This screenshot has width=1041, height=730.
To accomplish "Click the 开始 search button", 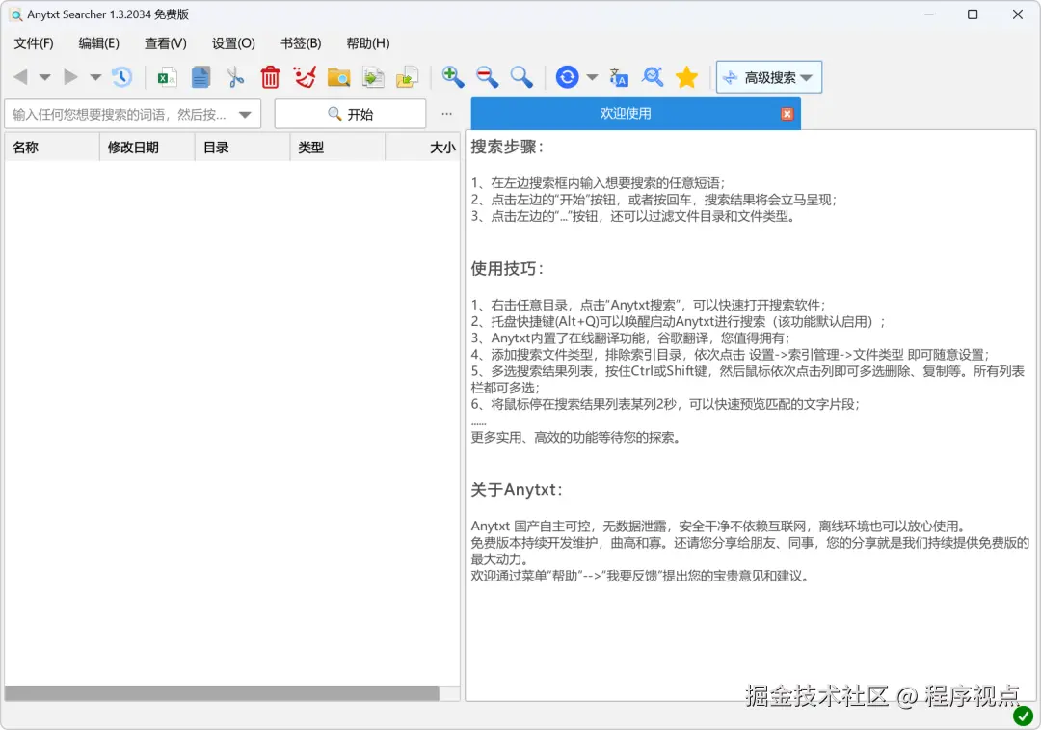I will (x=350, y=114).
